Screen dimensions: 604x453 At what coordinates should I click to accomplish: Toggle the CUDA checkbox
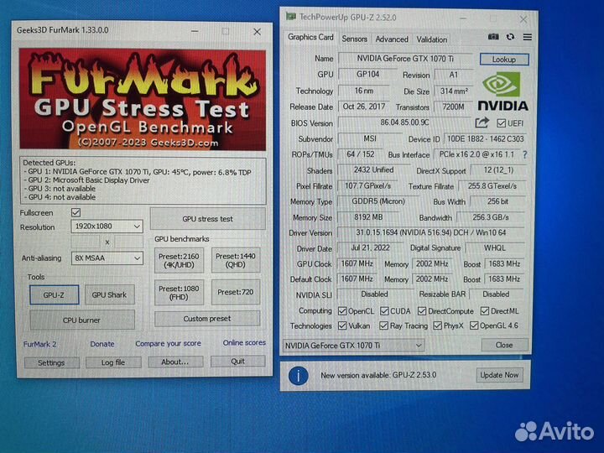tap(384, 311)
